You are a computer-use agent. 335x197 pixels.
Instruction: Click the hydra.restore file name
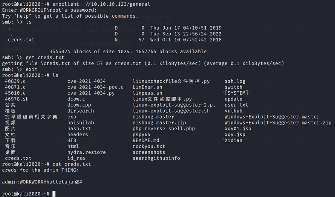pos(86,152)
